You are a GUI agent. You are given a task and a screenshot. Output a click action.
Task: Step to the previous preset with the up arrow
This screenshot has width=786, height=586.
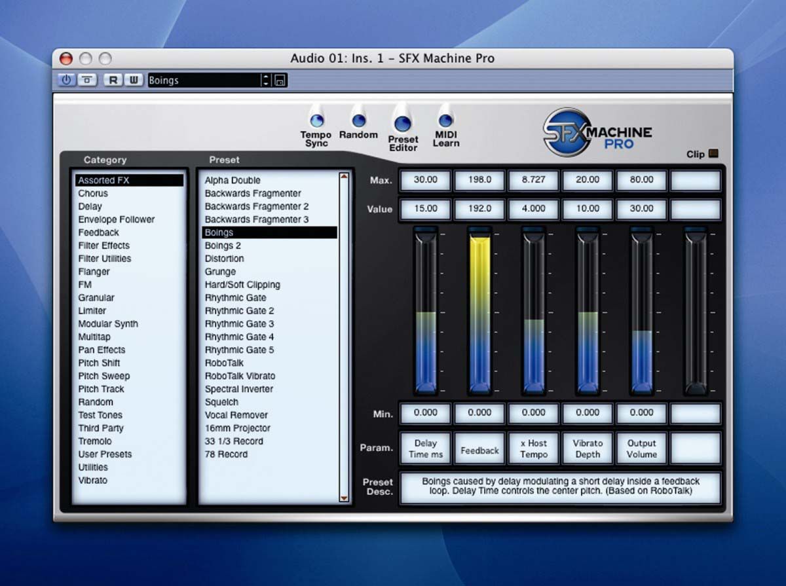tap(265, 77)
